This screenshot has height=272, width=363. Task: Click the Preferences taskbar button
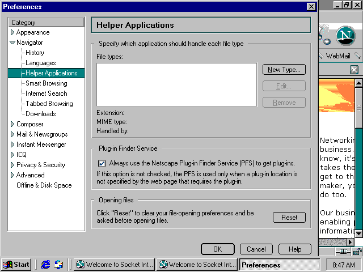tap(280, 265)
